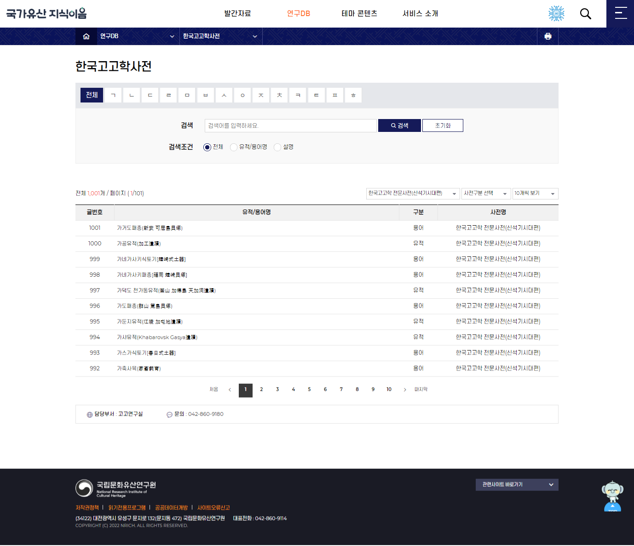Open the 가거도패총 entry link
Viewport: 634px width, 546px height.
pos(150,228)
